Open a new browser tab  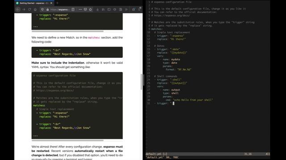click(57, 3)
